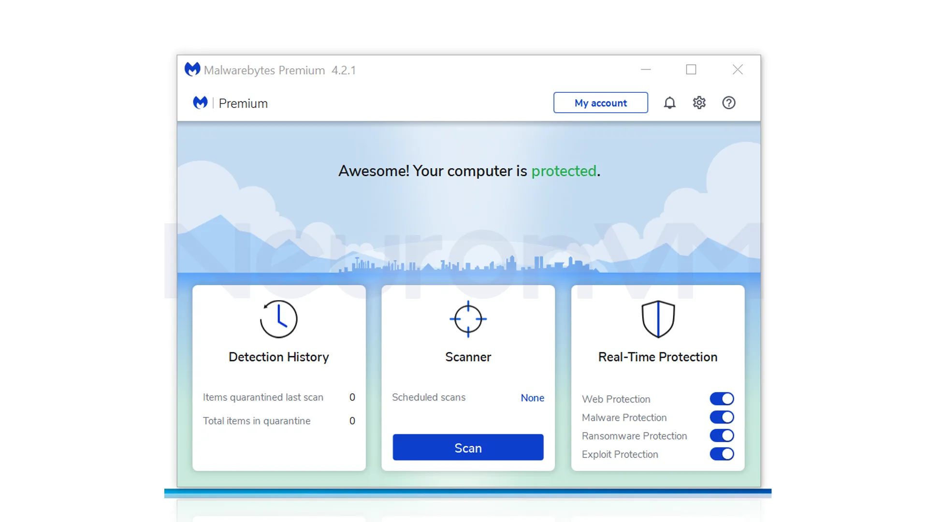Disable Exploit Protection
This screenshot has height=522, width=928.
click(722, 454)
